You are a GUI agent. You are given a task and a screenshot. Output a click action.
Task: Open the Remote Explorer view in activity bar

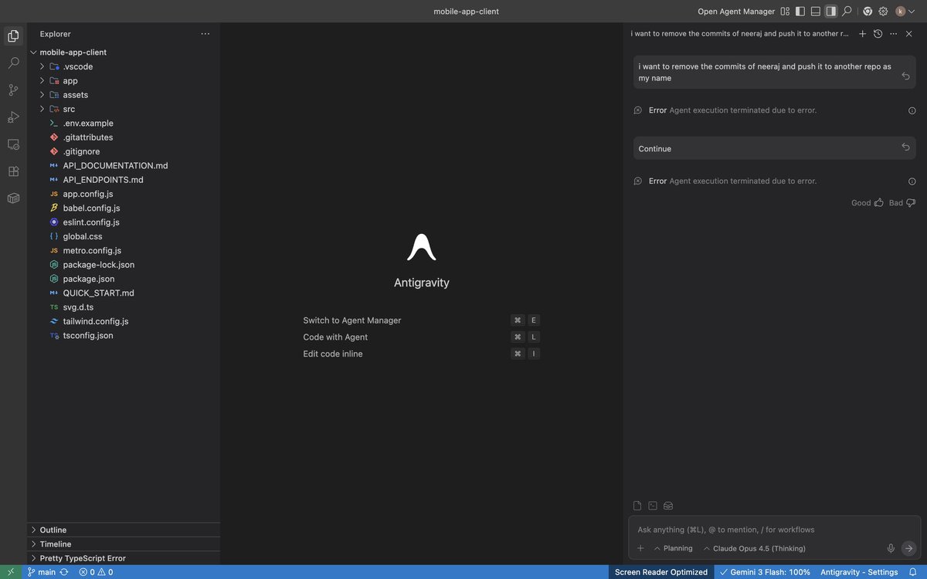coord(13,144)
